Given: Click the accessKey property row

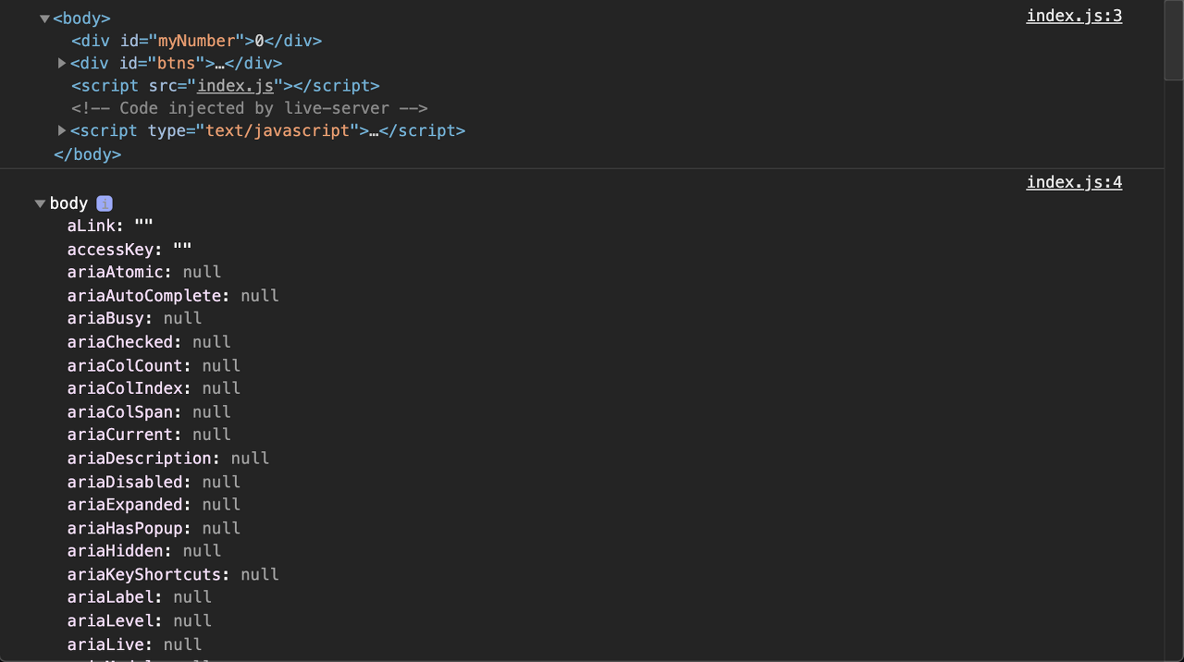Looking at the screenshot, I should 129,250.
